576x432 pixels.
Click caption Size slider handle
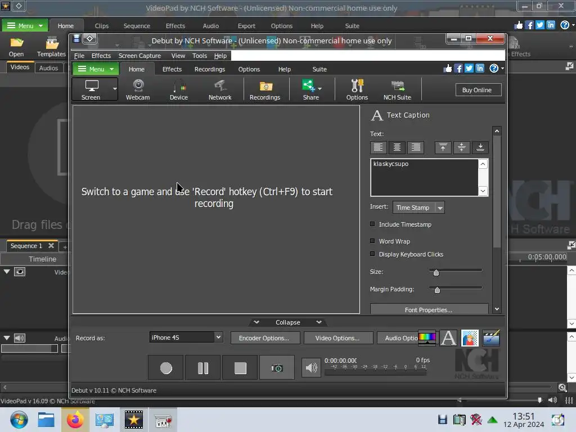point(436,273)
